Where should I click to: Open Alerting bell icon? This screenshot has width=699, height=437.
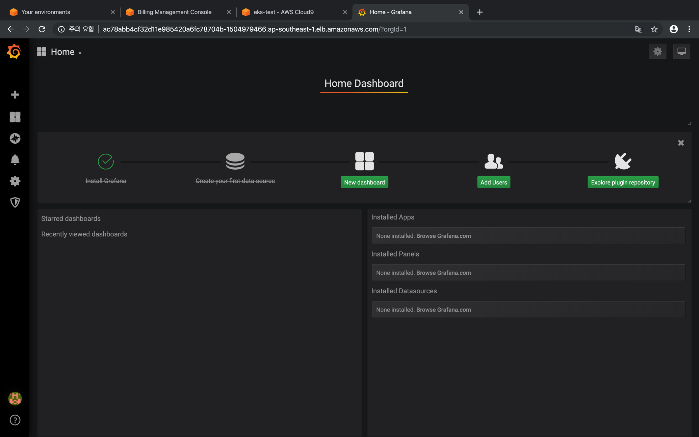click(15, 160)
